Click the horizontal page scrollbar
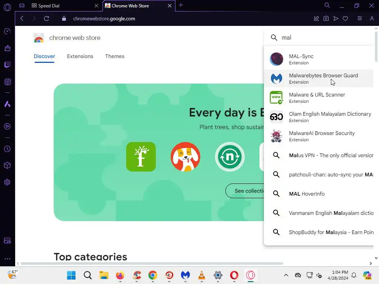 pyautogui.click(x=152, y=263)
